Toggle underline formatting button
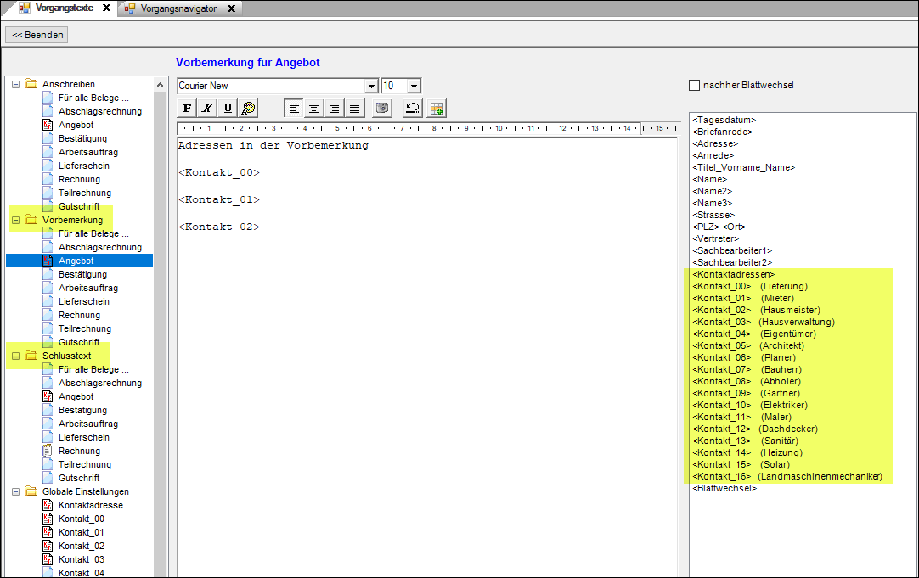The image size is (919, 578). (228, 108)
